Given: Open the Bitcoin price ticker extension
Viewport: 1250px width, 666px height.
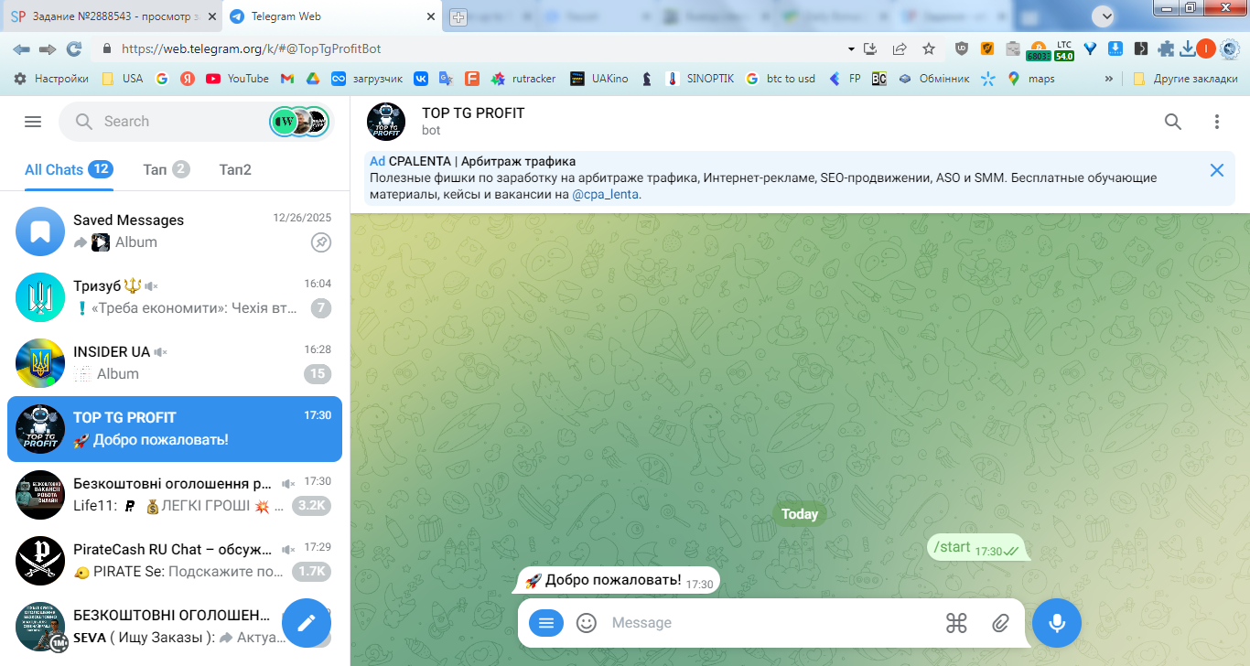Looking at the screenshot, I should (1039, 49).
